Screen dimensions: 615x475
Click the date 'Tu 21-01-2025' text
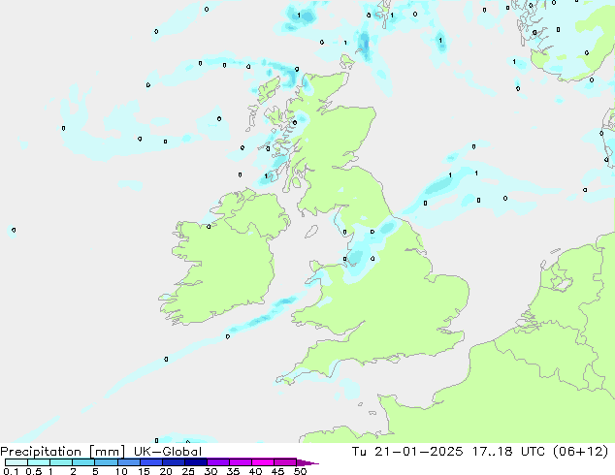pos(407,452)
